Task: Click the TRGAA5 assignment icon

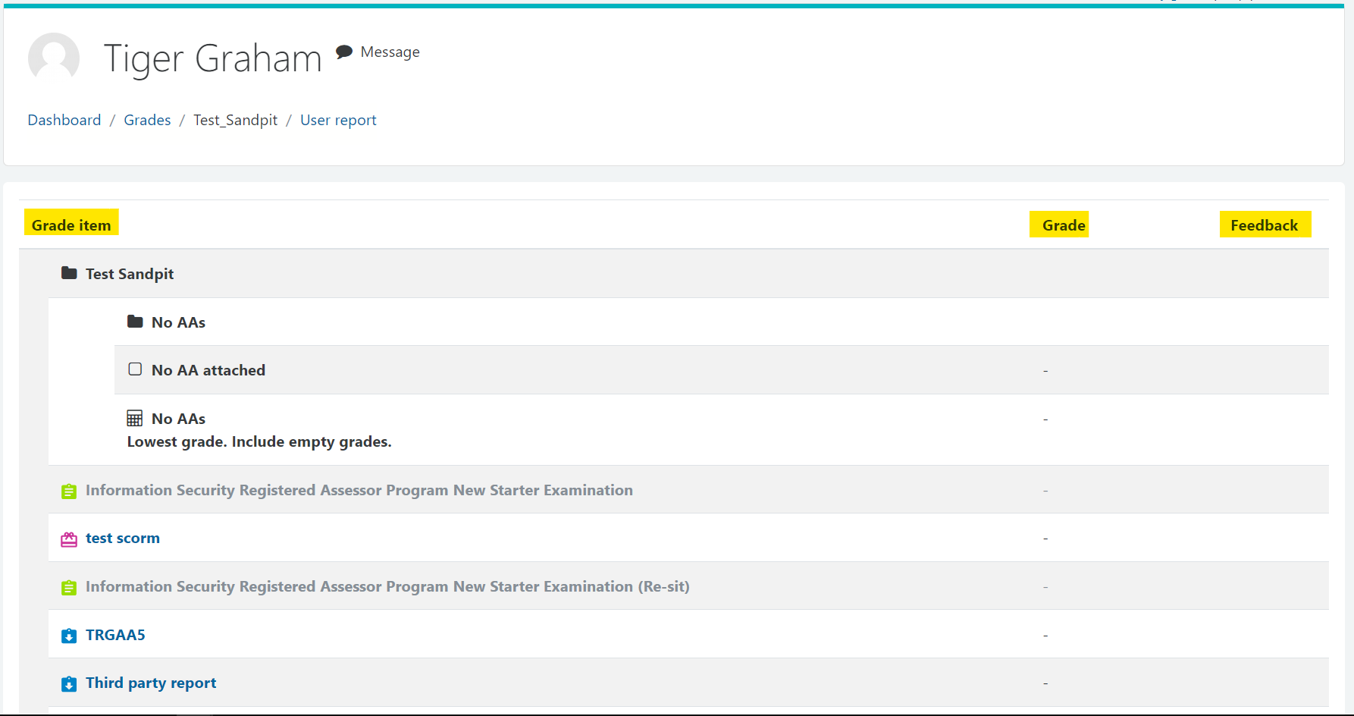Action: (69, 636)
